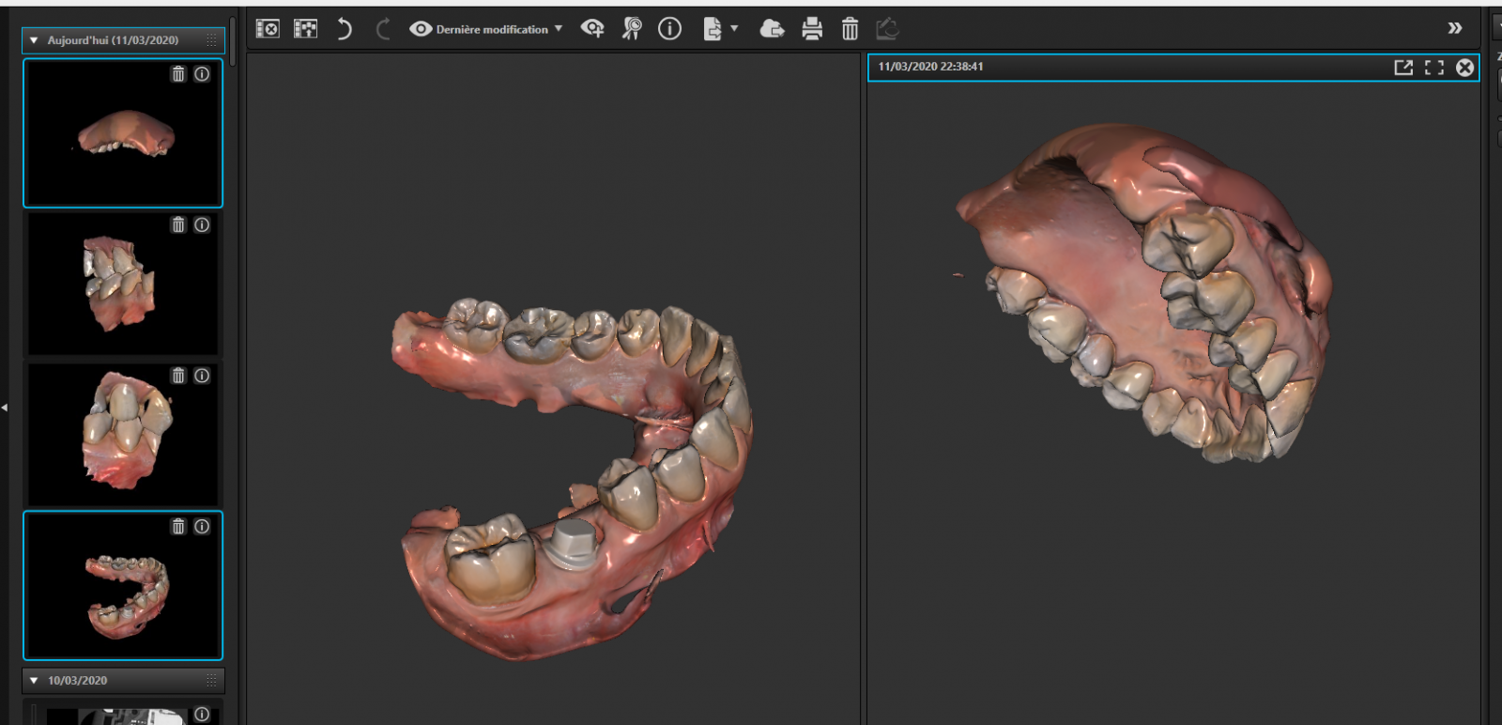
Task: Collapse the Aujourd'hui (11/03/2020) group
Action: 34,40
